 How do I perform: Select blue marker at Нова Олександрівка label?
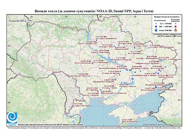click(149, 48)
